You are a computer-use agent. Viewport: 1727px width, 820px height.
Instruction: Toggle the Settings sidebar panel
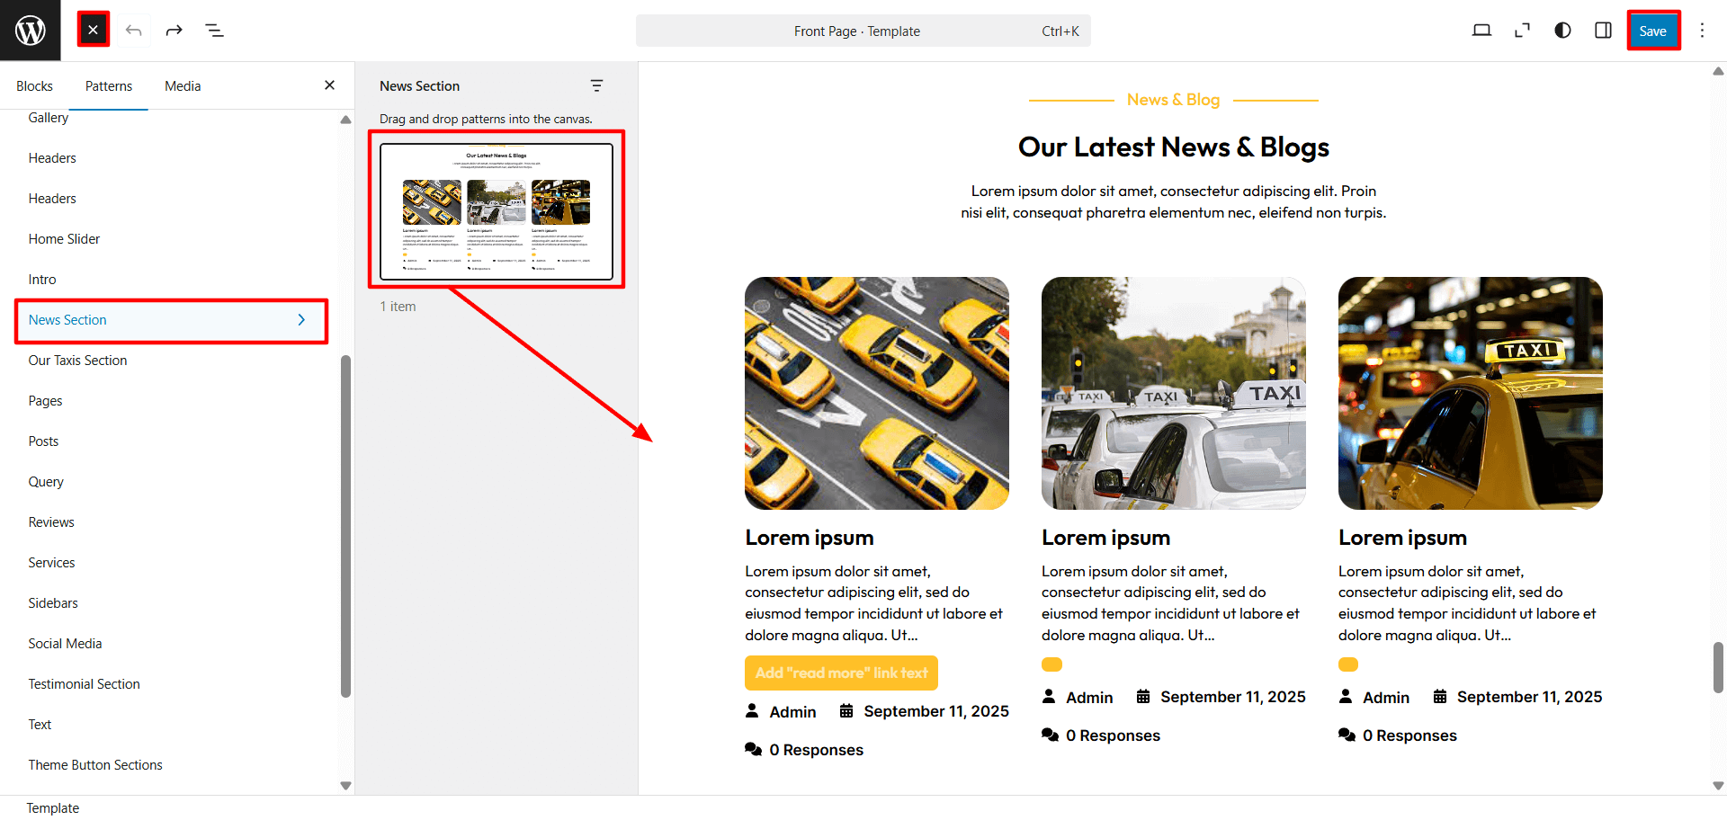(x=1603, y=31)
